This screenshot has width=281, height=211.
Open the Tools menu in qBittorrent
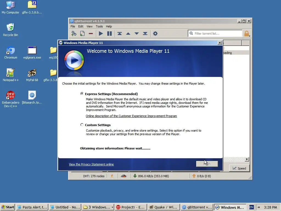[x=99, y=26]
